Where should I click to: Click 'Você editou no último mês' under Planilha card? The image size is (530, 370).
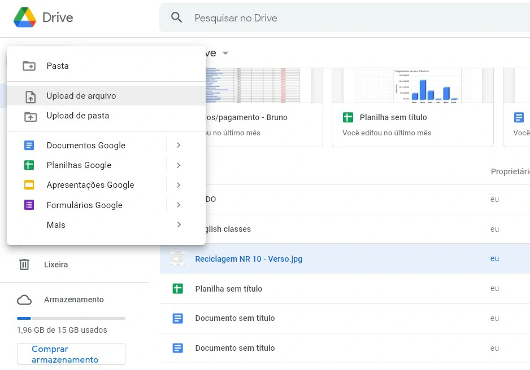tap(386, 133)
